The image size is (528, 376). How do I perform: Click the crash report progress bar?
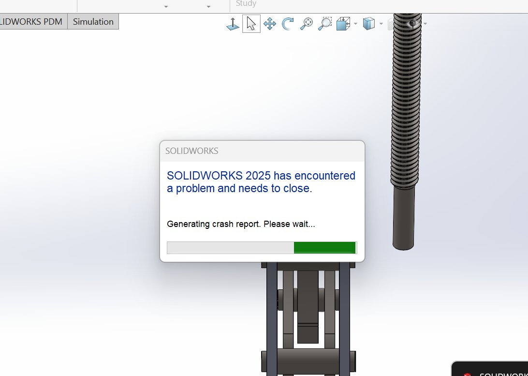coord(262,248)
